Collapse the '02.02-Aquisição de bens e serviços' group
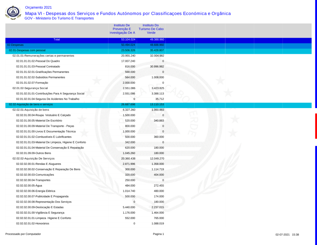Image resolution: width=317 pixels, height=245 pixels. pyautogui.click(x=31, y=104)
